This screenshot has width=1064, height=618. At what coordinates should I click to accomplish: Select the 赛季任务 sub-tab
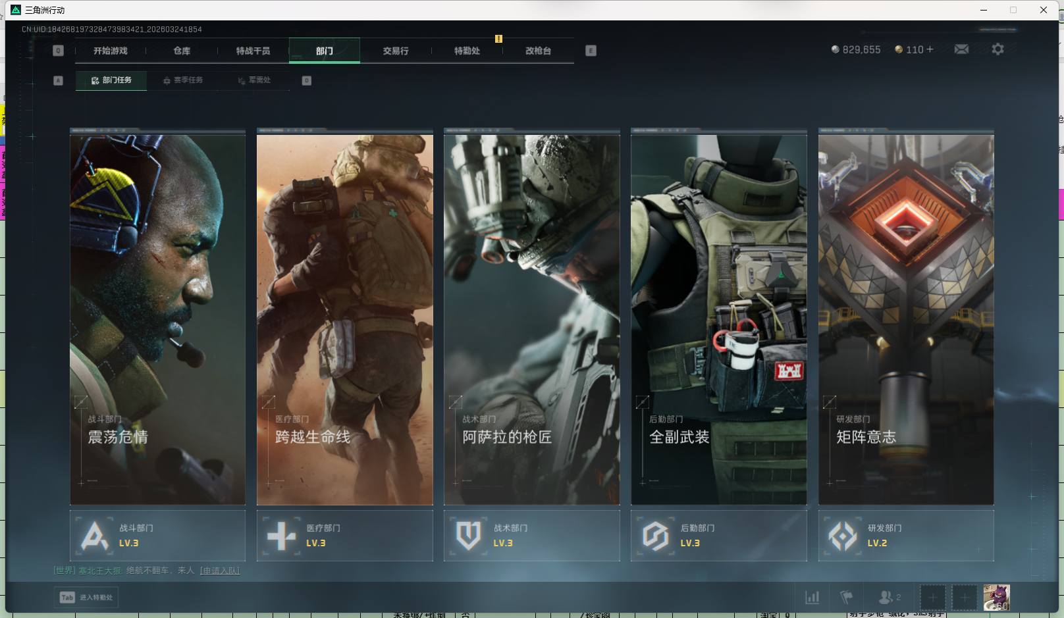pos(183,80)
